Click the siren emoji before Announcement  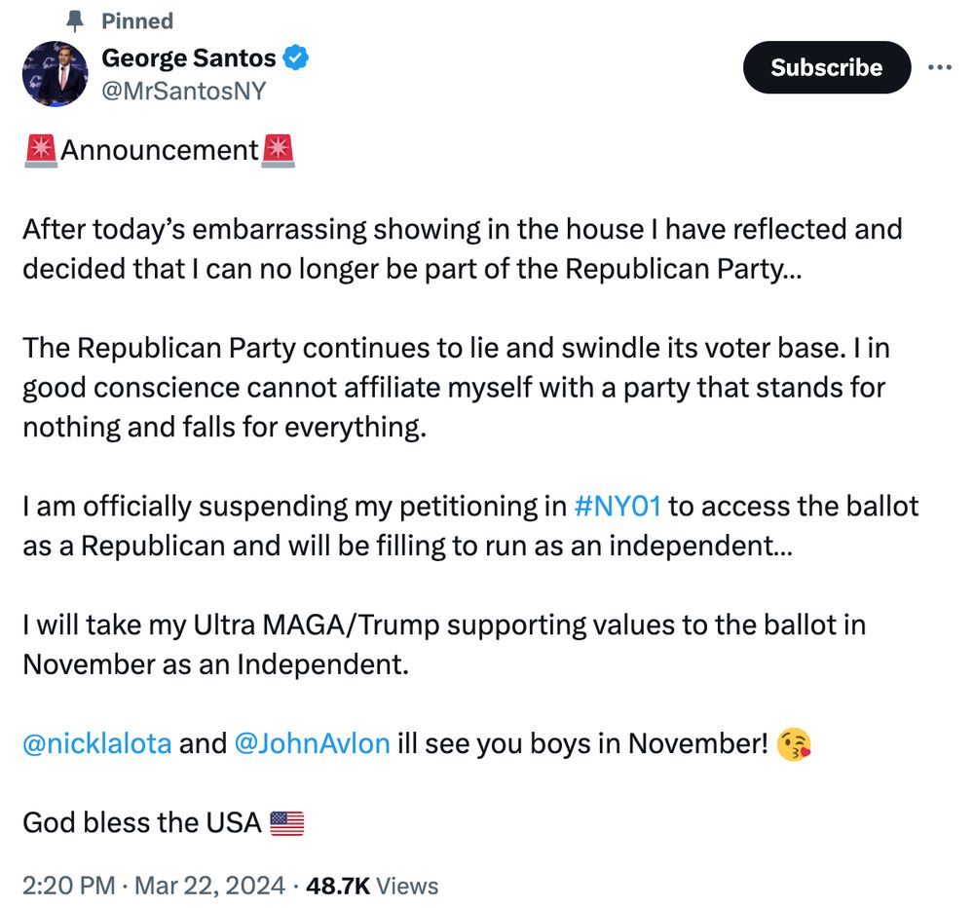click(41, 151)
